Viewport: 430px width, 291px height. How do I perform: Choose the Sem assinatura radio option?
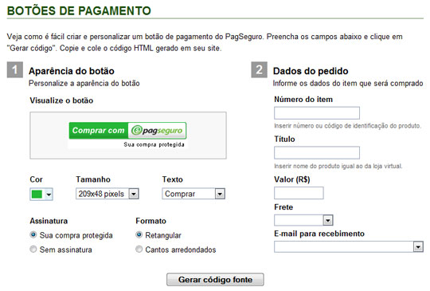(x=33, y=250)
